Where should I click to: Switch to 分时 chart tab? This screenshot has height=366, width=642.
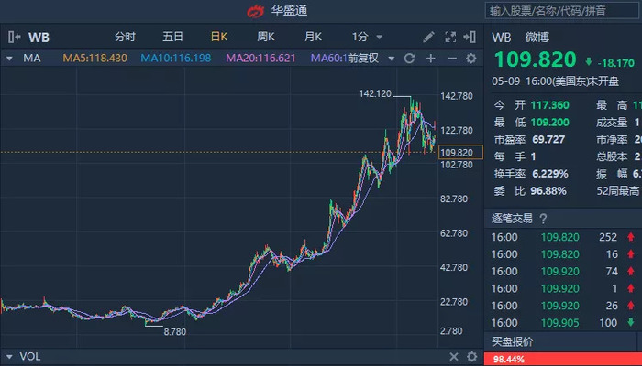pyautogui.click(x=125, y=38)
